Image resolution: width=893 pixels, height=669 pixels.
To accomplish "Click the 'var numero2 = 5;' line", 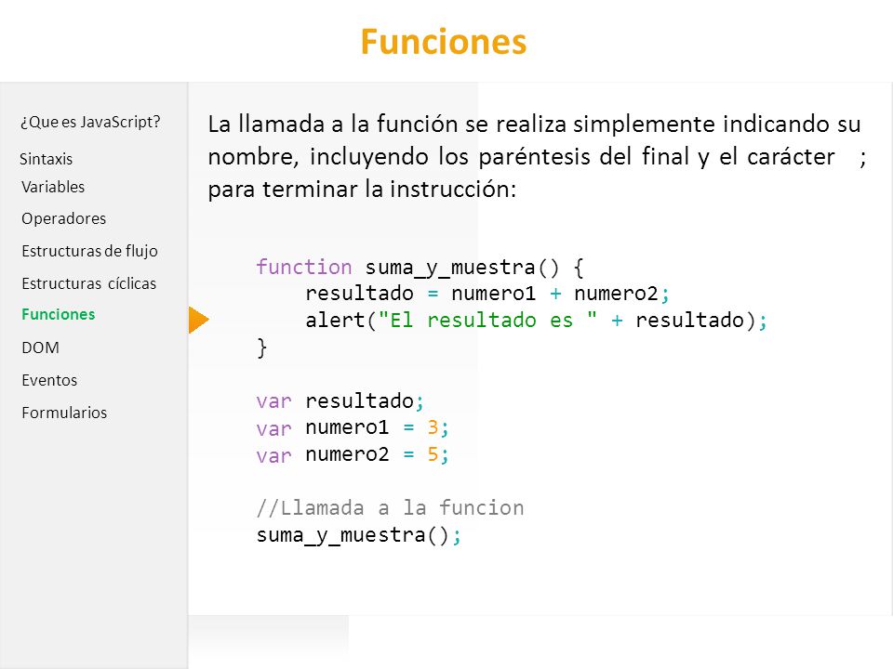I will tap(353, 454).
